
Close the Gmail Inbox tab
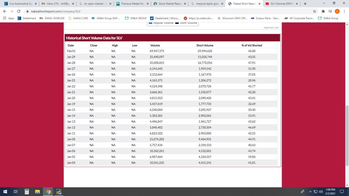pos(73,4)
